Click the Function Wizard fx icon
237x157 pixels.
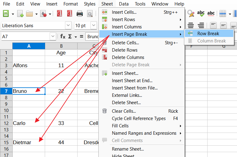click(x=63, y=36)
